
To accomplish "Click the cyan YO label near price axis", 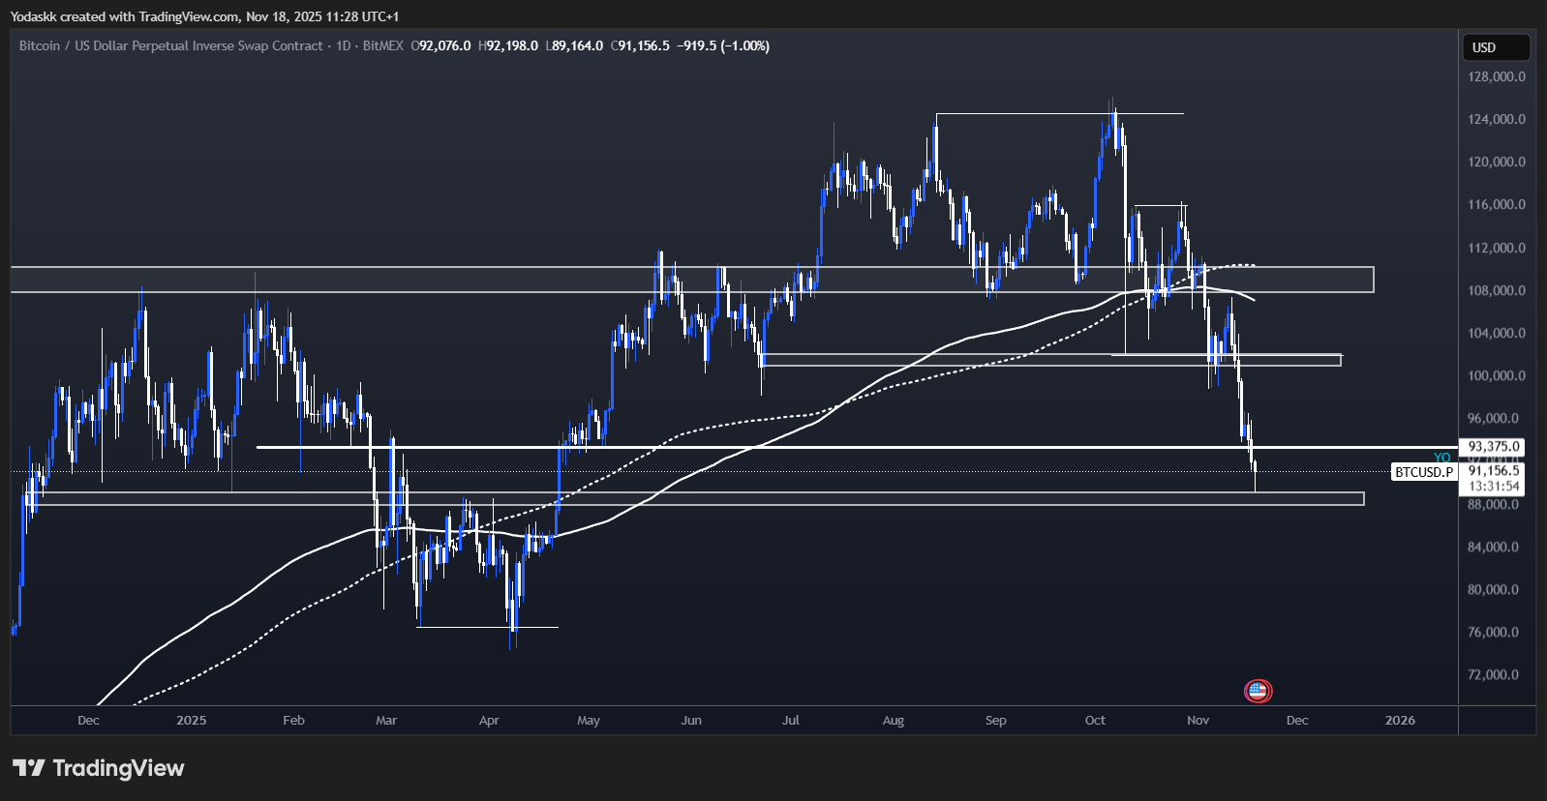I will 1441,458.
